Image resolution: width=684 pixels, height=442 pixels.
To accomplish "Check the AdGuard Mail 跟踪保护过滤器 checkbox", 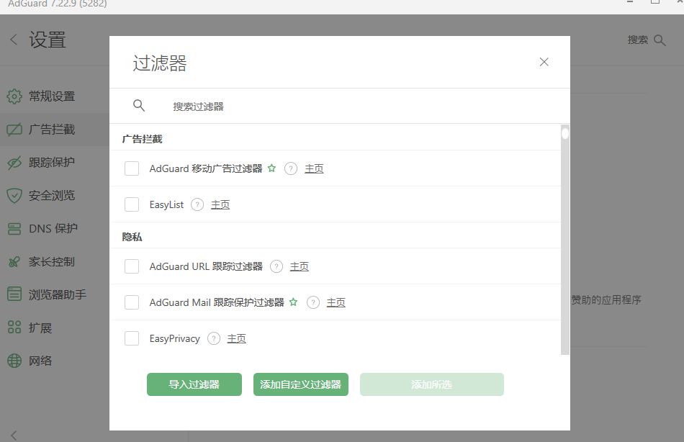I will [132, 302].
